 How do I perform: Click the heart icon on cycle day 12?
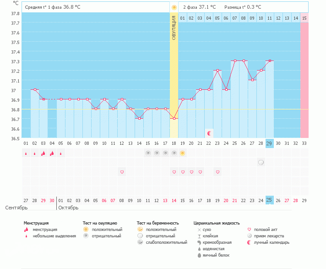point(122,172)
